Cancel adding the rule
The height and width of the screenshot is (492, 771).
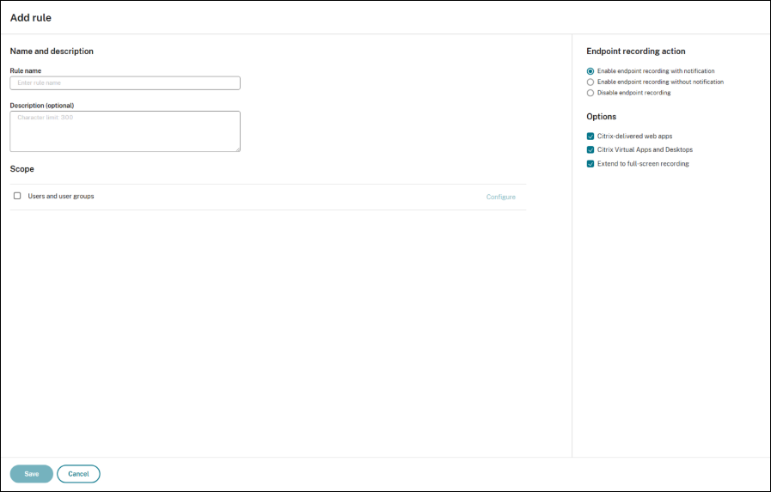(78, 474)
